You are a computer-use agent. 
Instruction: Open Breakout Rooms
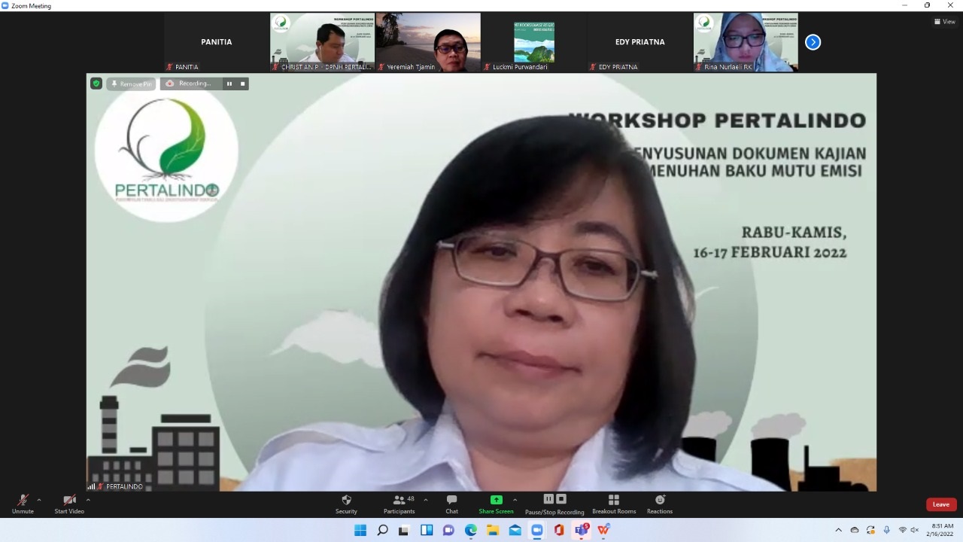[614, 504]
